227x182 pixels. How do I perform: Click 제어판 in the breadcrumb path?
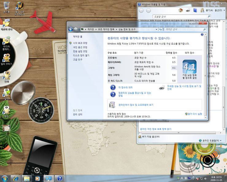(91, 29)
